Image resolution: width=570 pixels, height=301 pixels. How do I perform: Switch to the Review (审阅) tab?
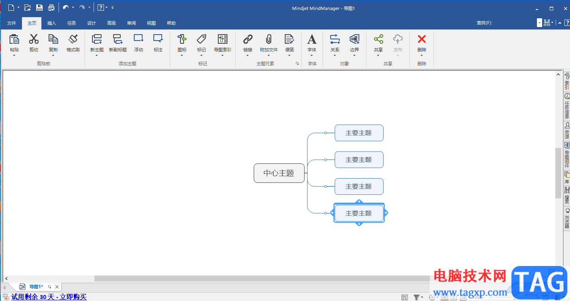(131, 23)
